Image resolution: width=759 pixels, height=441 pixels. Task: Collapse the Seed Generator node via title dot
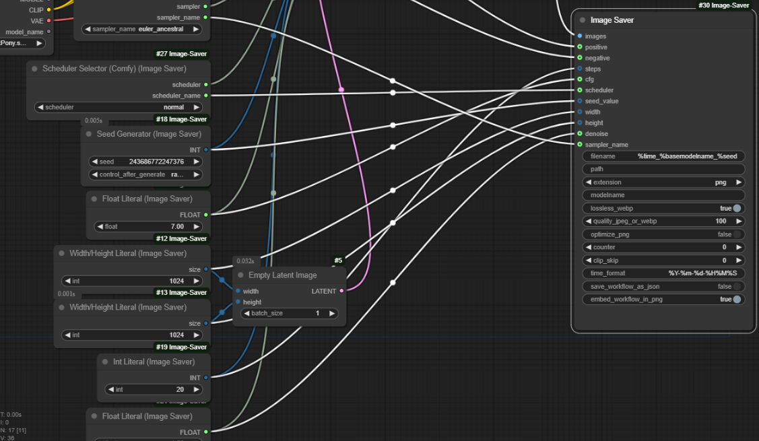point(89,134)
